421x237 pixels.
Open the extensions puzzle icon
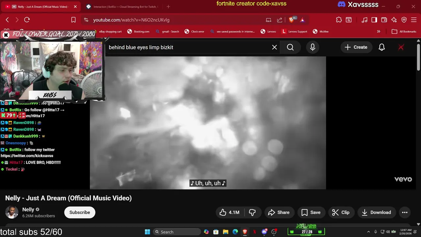[x=339, y=20]
